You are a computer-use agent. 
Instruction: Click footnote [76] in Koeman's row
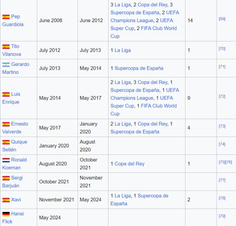point(228,162)
